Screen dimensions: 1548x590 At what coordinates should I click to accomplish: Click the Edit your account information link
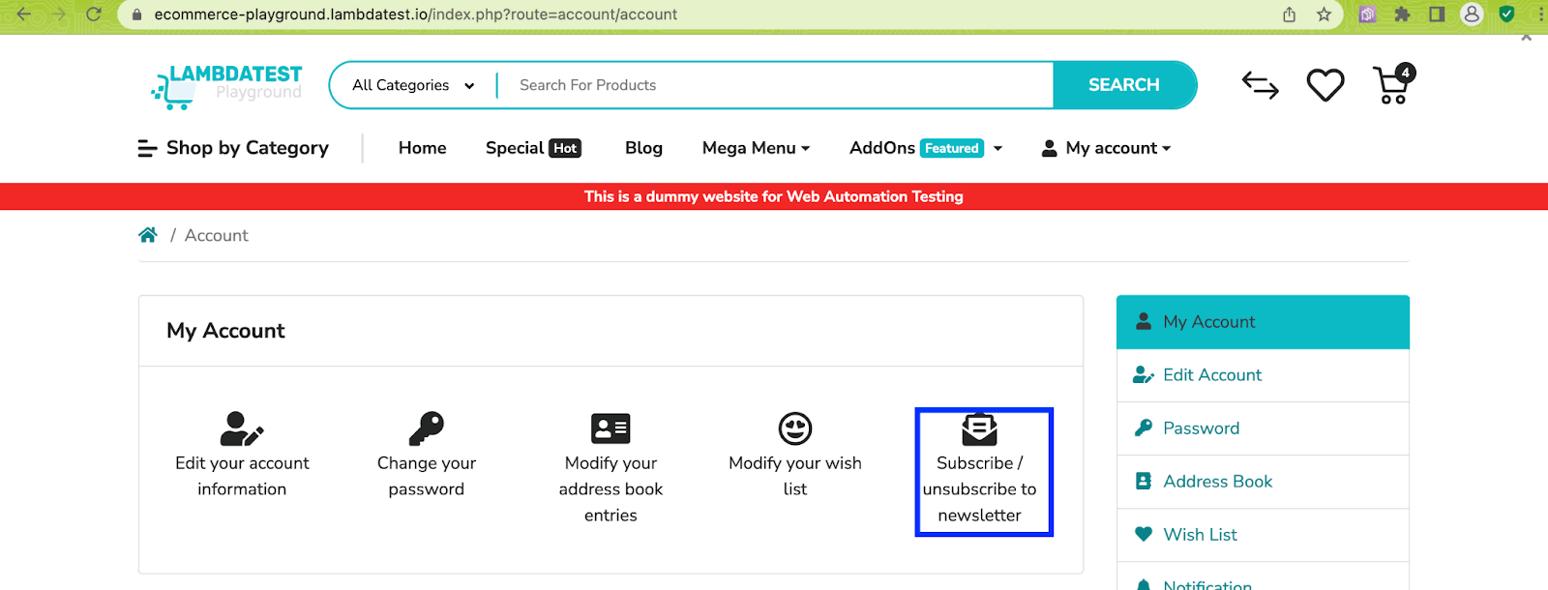[242, 476]
